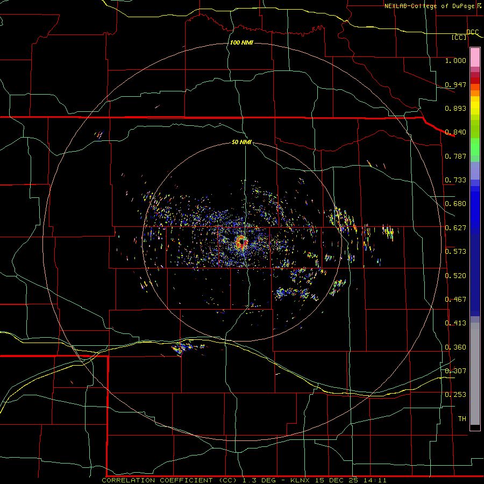Viewport: 484px width, 484px height.
Task: Pick the red legend color band
Action: tap(475, 81)
